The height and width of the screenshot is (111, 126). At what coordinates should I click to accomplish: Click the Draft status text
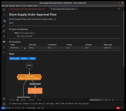point(11,23)
